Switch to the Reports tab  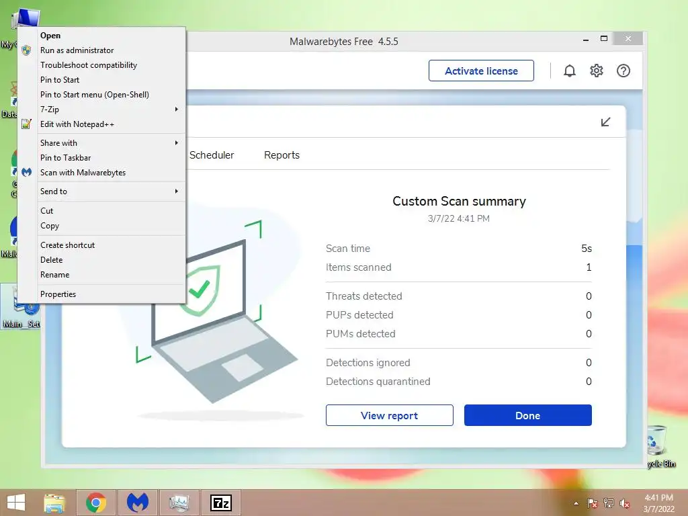(282, 155)
